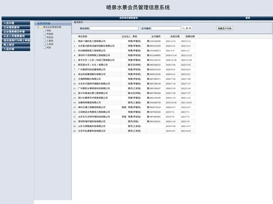Open 入会办理 item directly below 网上培训
This screenshot has width=273, height=204.
16,49
